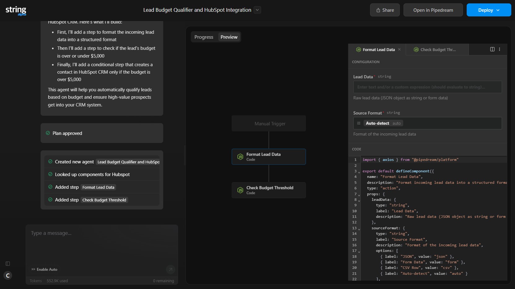Click the CONFIGURATION section header
The width and height of the screenshot is (515, 289).
[x=366, y=62]
